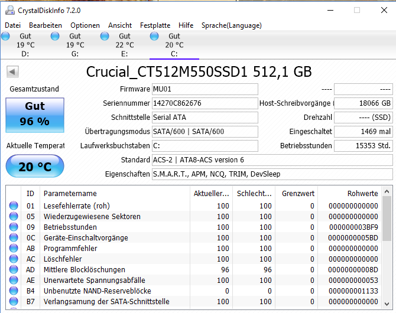
Task: Switch to drive tab labeled D:
Action: coord(25,45)
